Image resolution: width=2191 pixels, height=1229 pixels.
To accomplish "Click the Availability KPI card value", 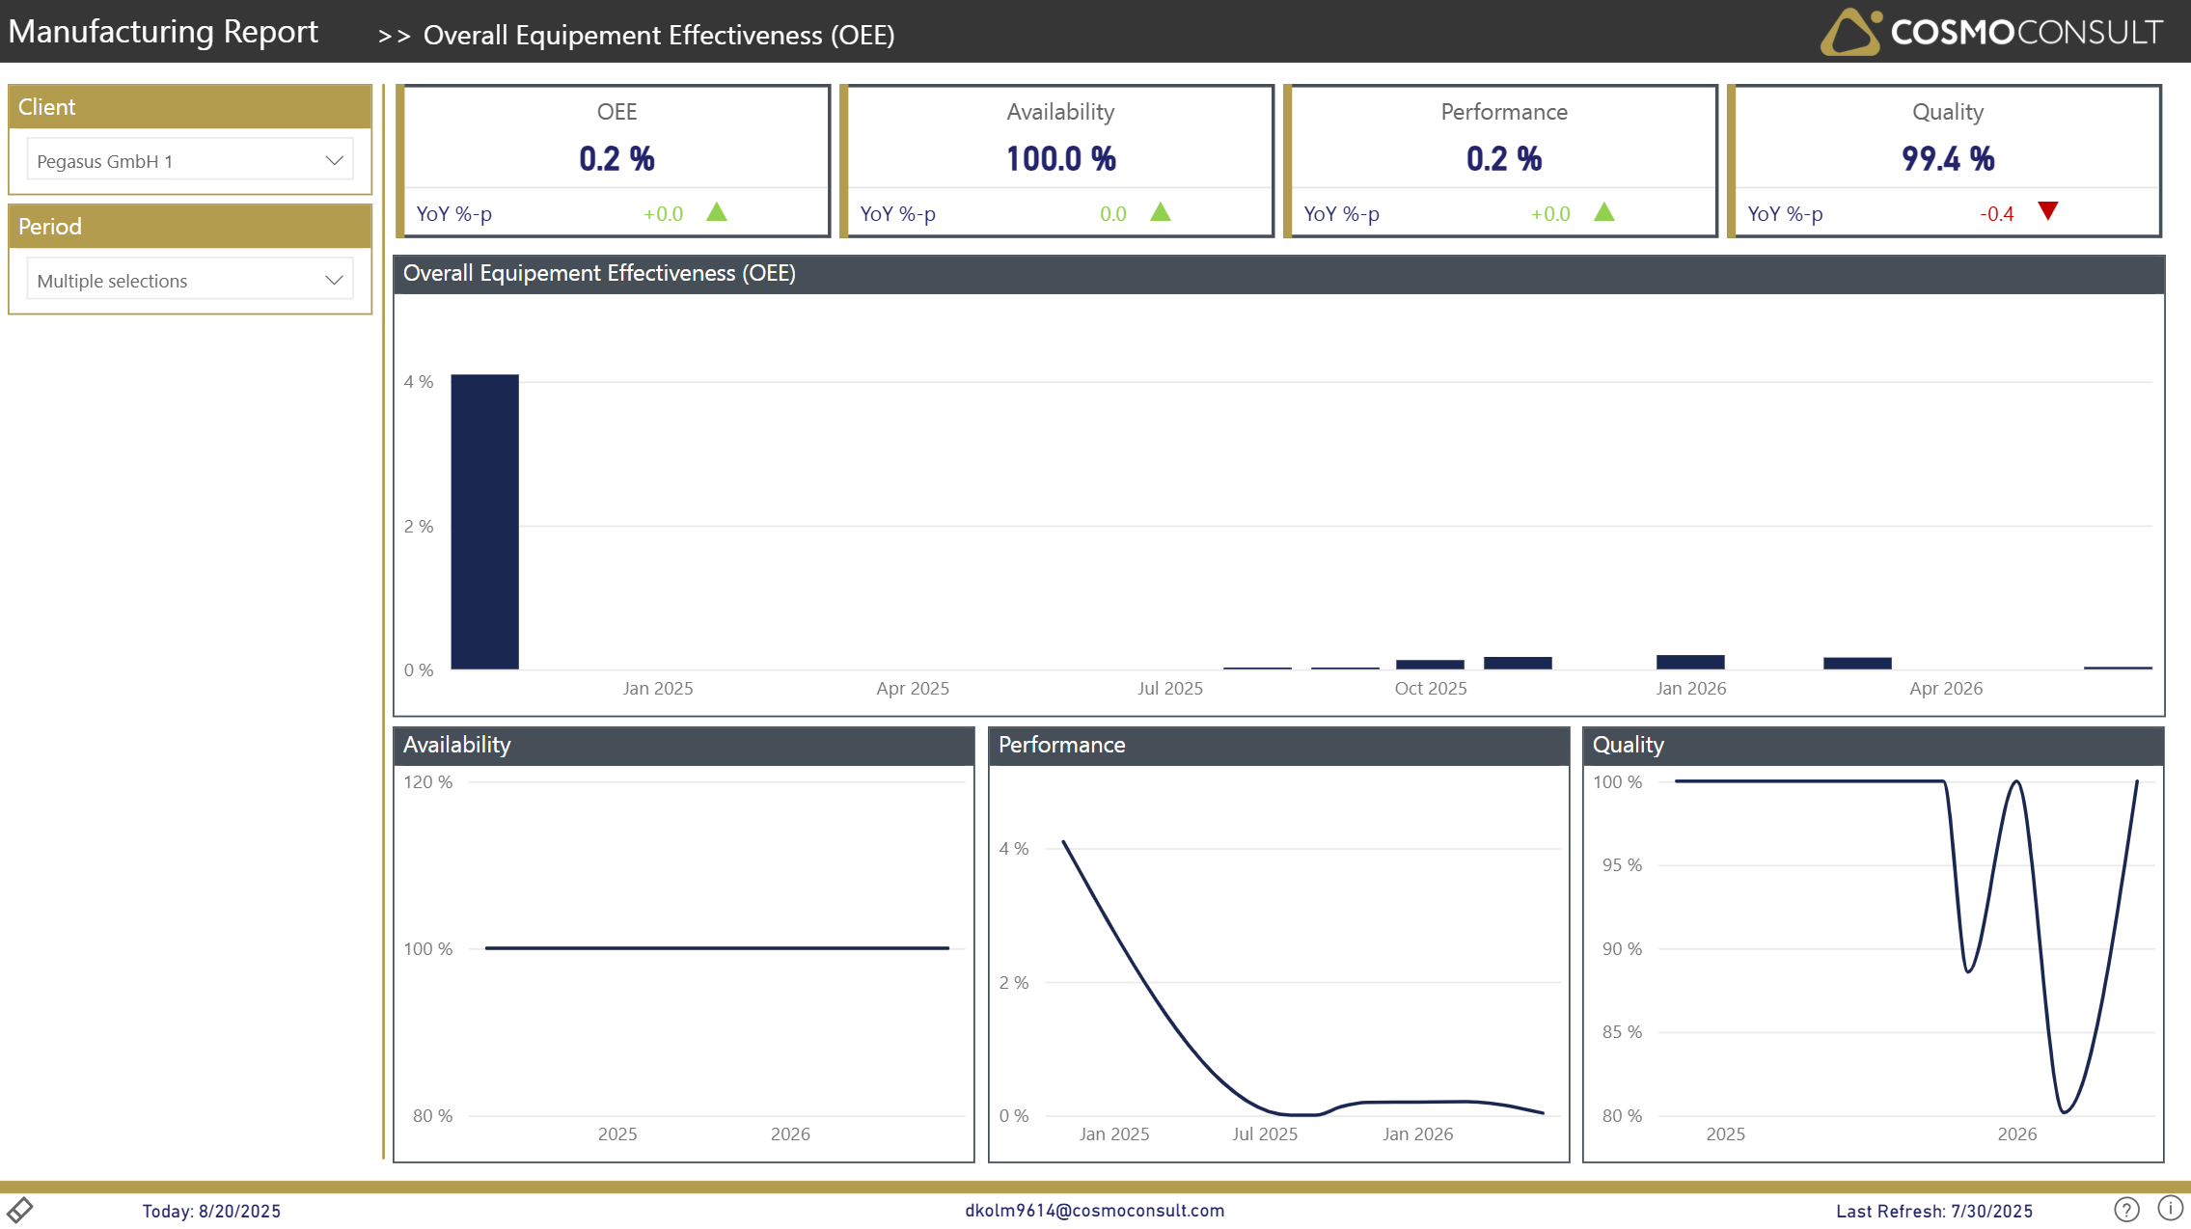I will click(x=1060, y=159).
